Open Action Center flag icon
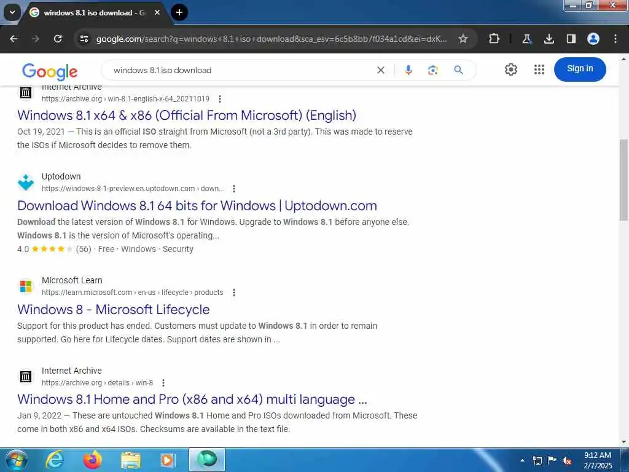The image size is (629, 472). pos(552,460)
